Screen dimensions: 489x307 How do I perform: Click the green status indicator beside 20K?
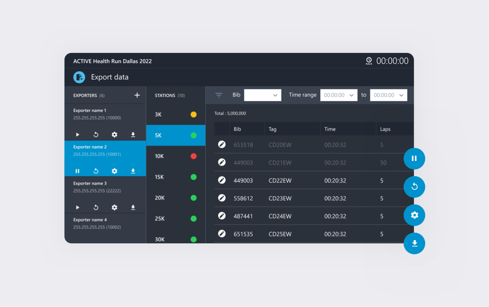(x=193, y=198)
